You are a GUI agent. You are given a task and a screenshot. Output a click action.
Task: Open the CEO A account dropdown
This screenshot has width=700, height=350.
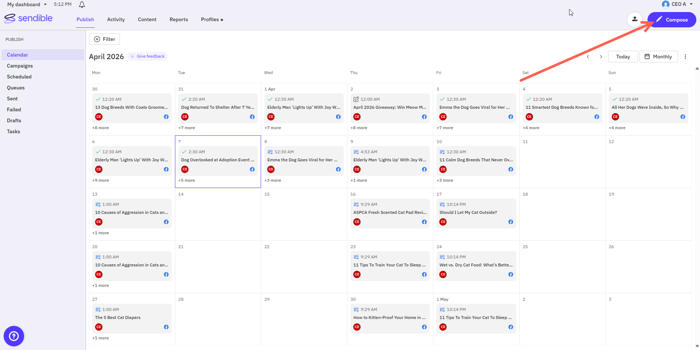click(677, 4)
